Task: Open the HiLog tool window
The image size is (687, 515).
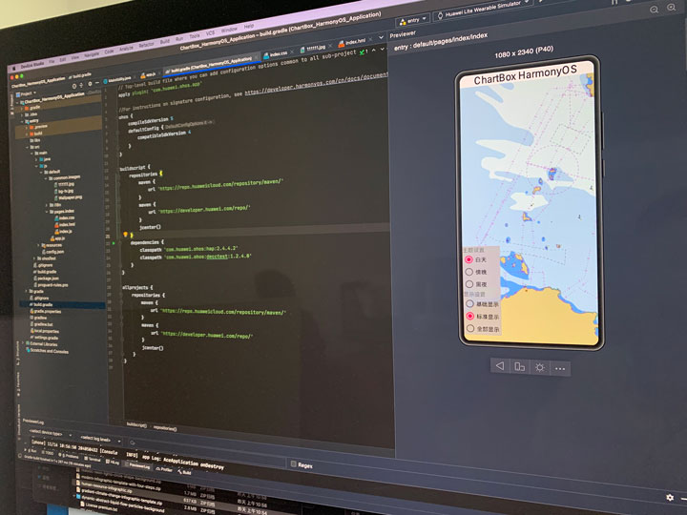Action: point(113,462)
